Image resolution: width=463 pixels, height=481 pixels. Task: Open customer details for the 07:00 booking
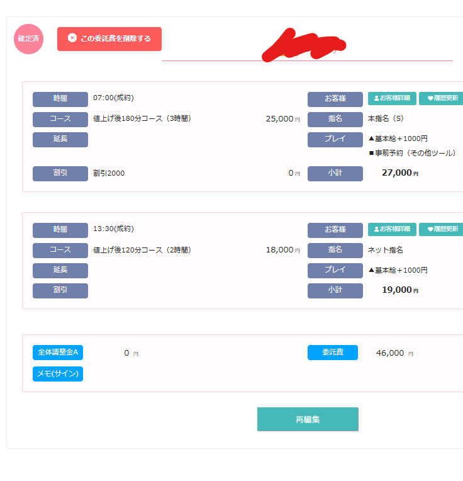click(392, 98)
